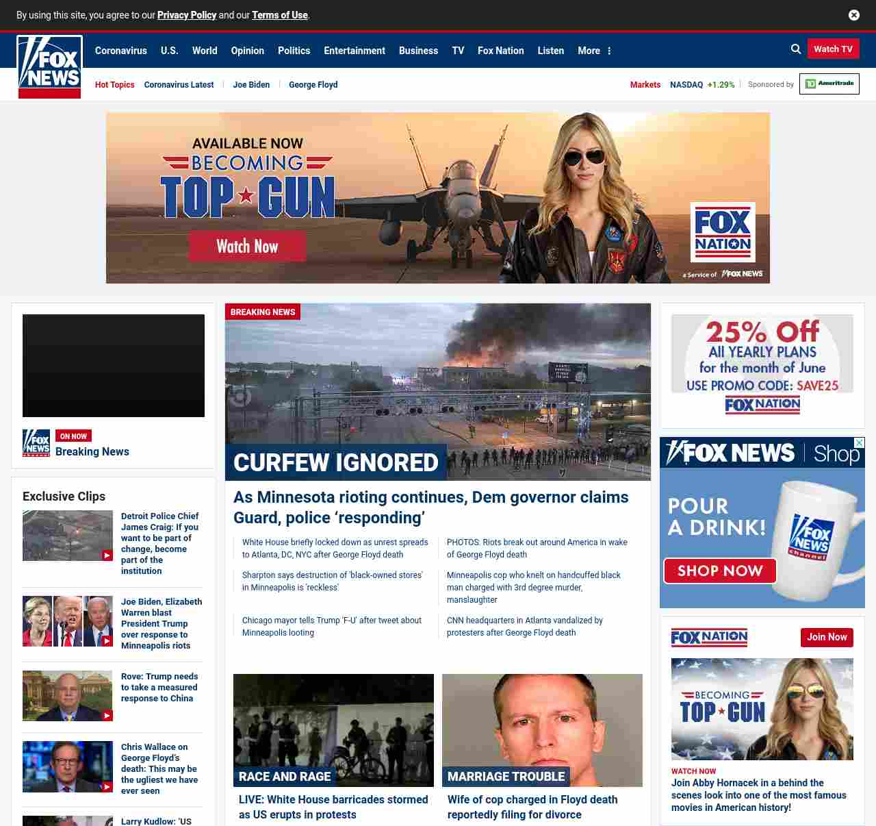Click the Fox Nation logo beside Join Now
Screen dimensions: 876x826
(709, 638)
